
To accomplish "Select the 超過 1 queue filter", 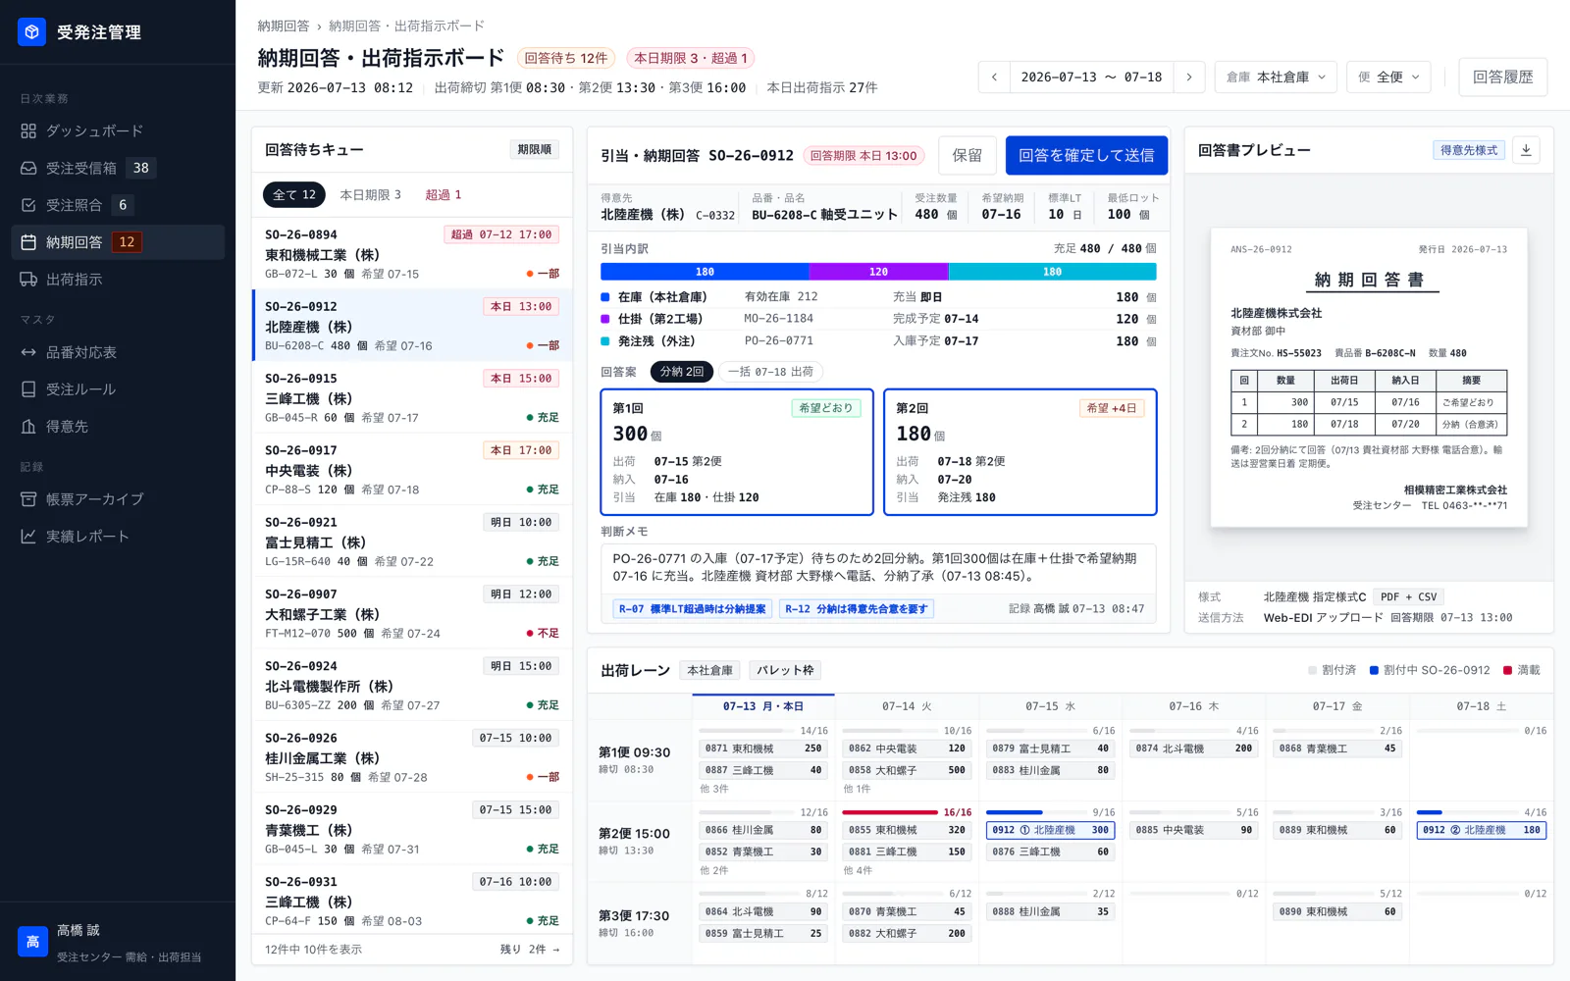I will click(444, 194).
